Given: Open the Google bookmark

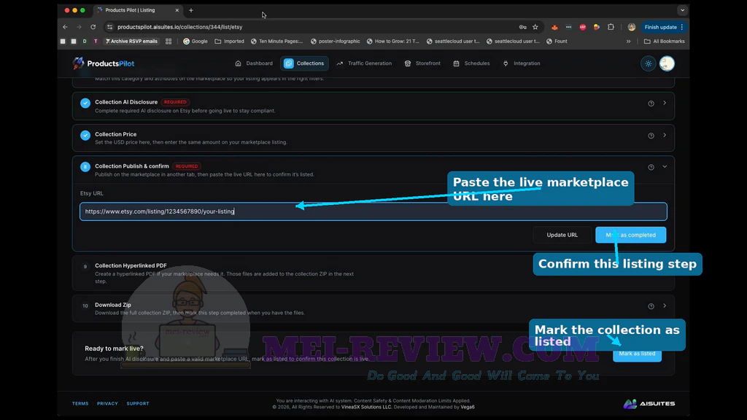Looking at the screenshot, I should (196, 42).
